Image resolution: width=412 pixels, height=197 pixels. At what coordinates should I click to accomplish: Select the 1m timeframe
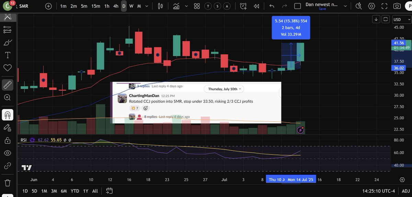pyautogui.click(x=63, y=6)
